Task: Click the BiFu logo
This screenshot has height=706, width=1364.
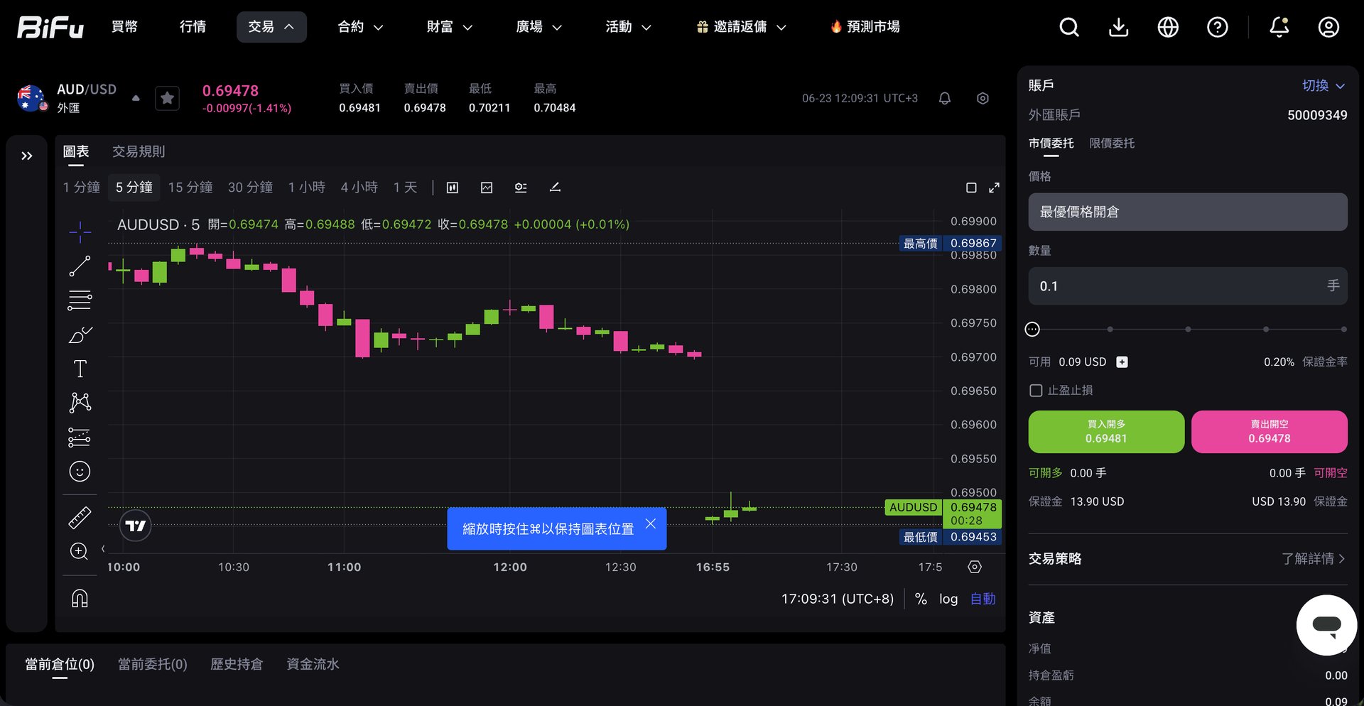Action: (x=50, y=27)
